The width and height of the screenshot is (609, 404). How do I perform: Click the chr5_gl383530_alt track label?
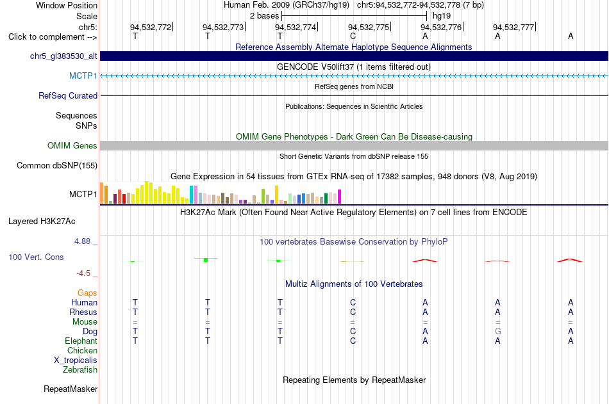pos(63,56)
